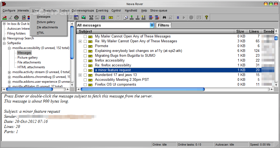Click the yellow double upload arrows toolbar icon
280x148 pixels.
(x=143, y=17)
